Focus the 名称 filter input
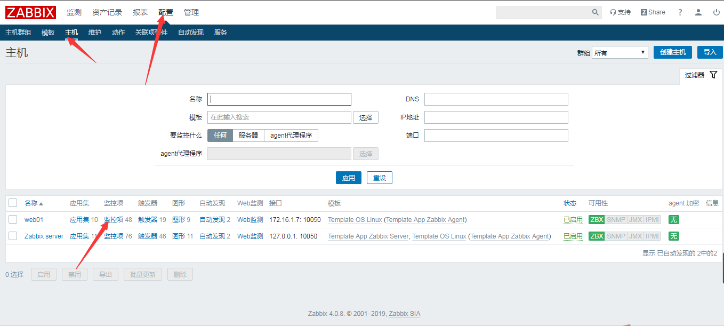724x326 pixels. pos(279,99)
